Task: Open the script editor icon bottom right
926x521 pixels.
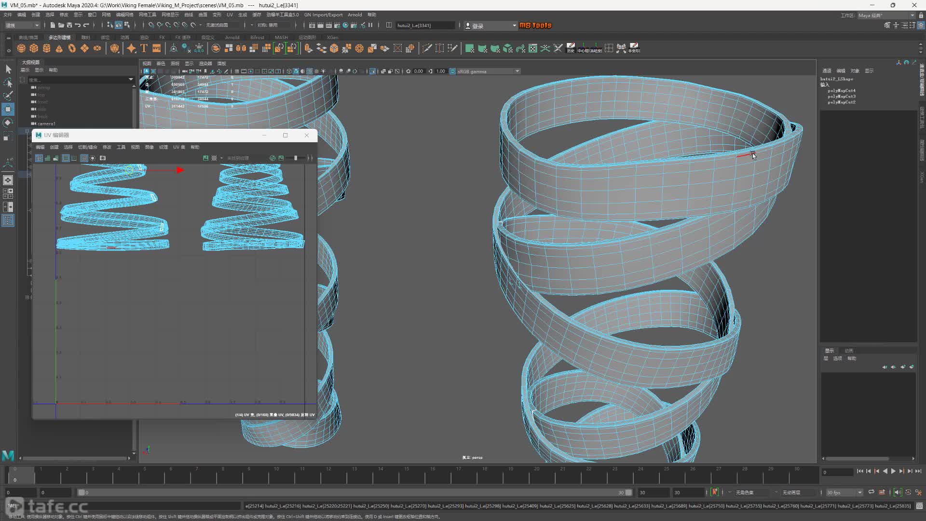Action: 919,506
